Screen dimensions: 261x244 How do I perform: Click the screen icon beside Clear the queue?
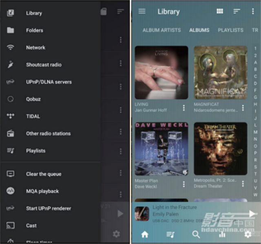[11, 174]
